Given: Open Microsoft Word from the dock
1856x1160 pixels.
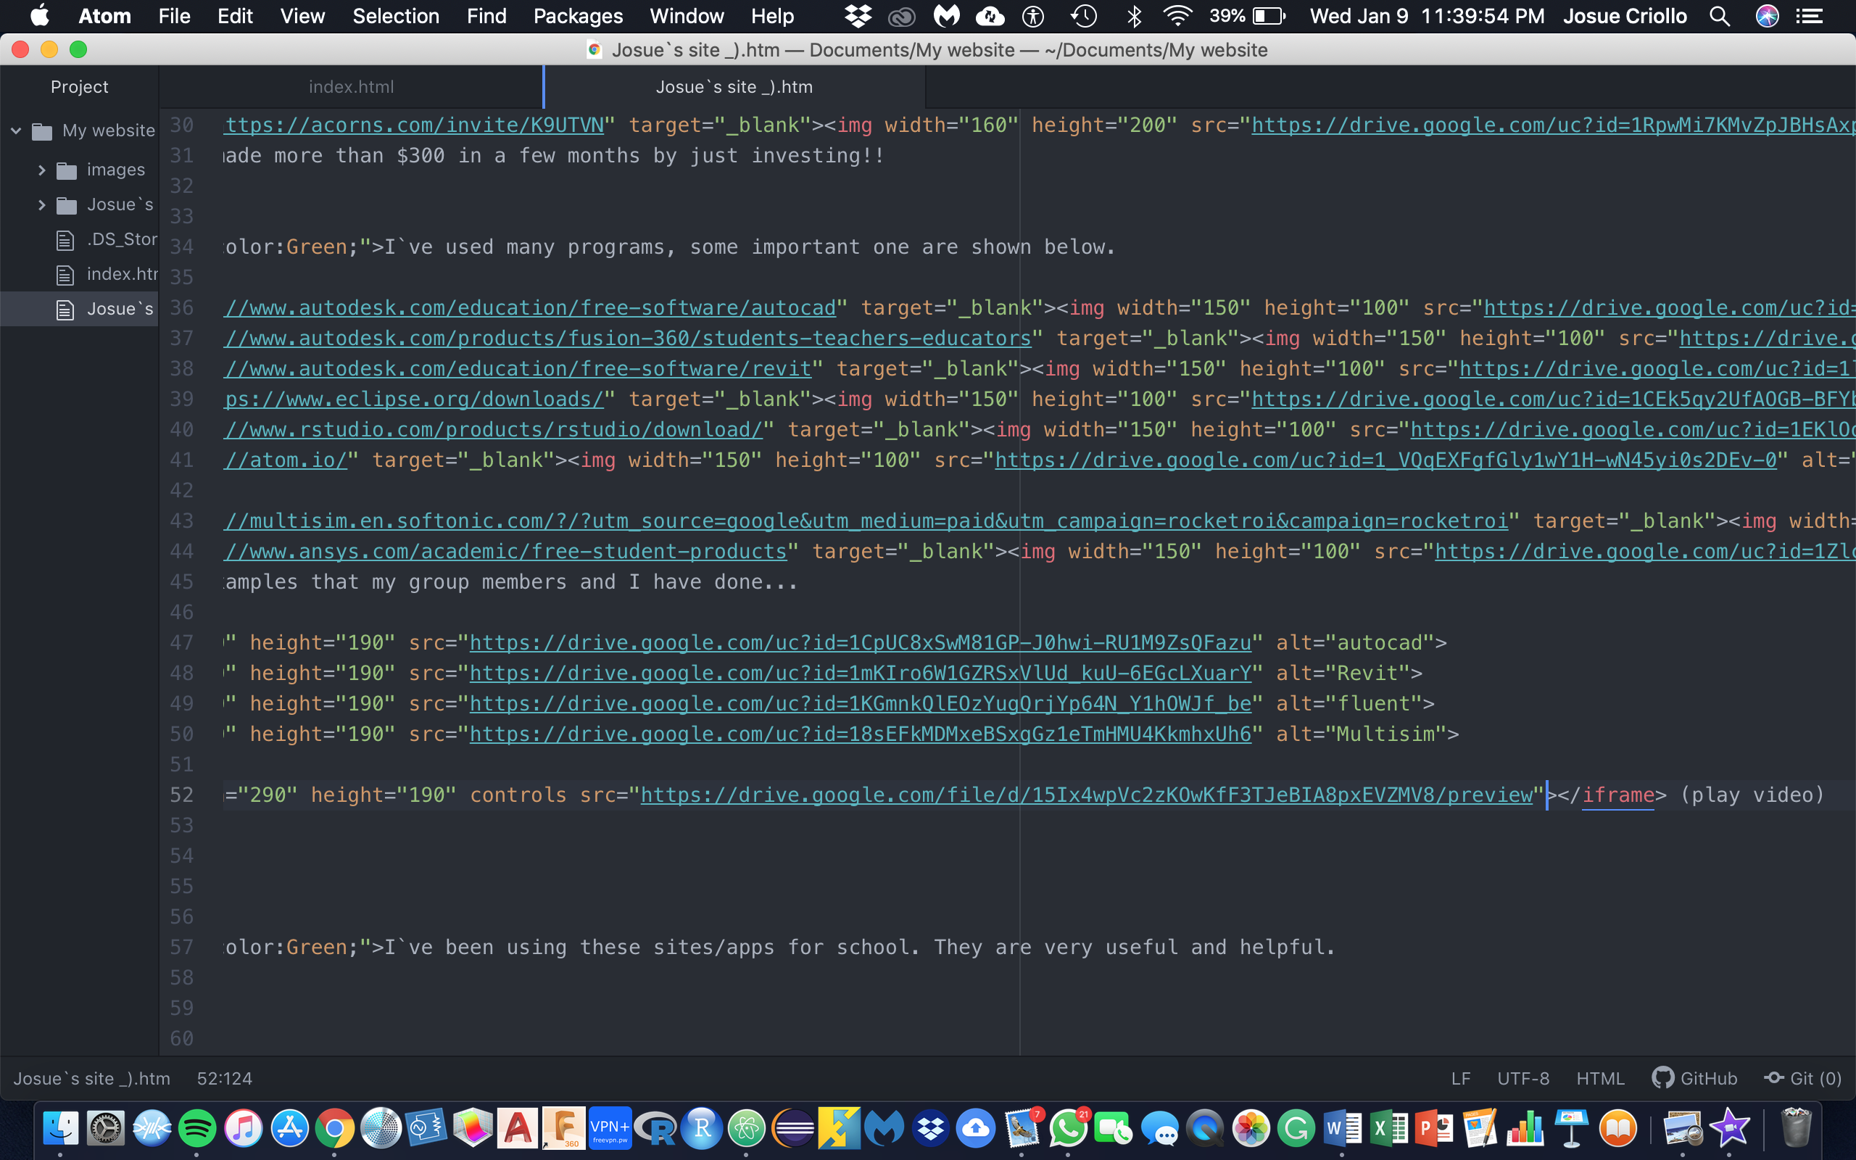Looking at the screenshot, I should [1342, 1128].
